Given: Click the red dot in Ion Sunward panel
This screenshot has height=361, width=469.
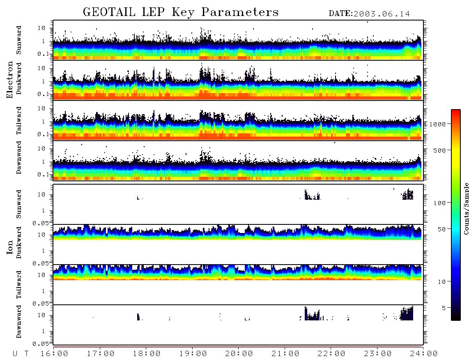Looking at the screenshot, I should 393,189.
